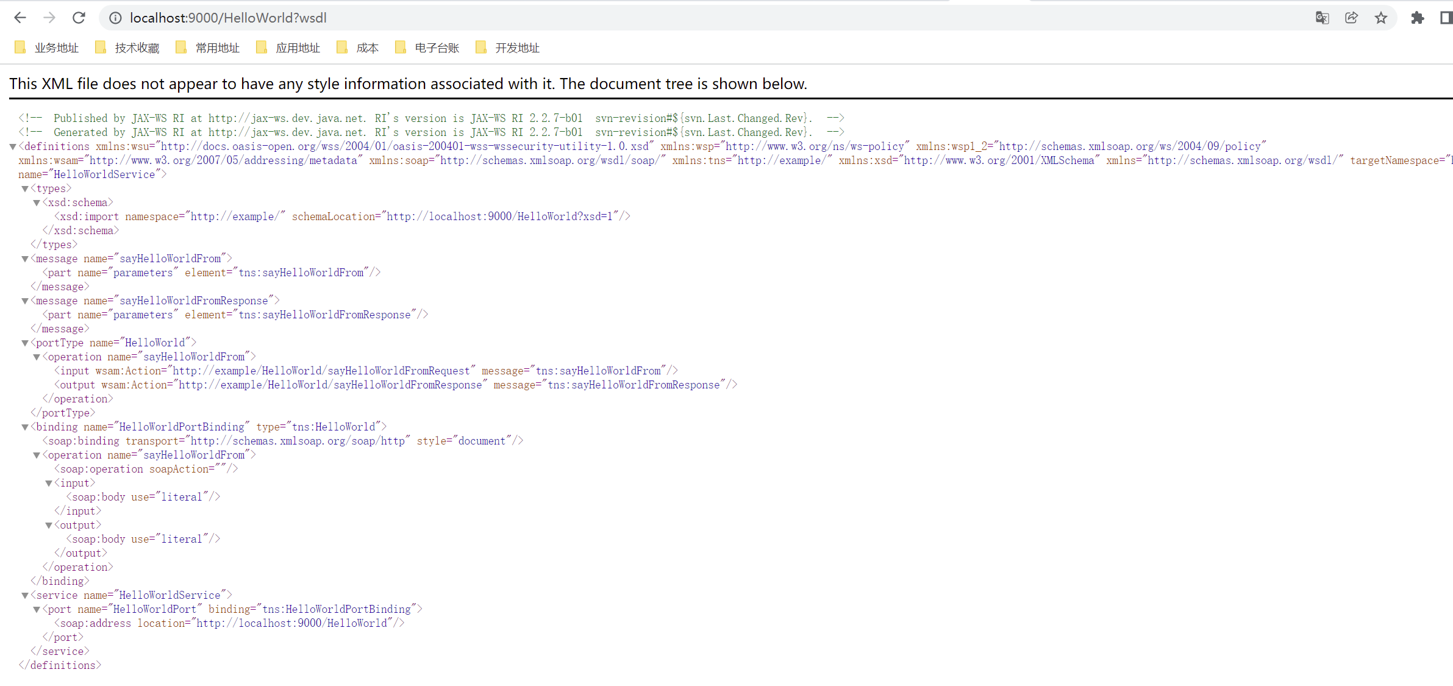Screen dimensions: 1453x686
Task: View site information icon in address bar
Action: (115, 18)
